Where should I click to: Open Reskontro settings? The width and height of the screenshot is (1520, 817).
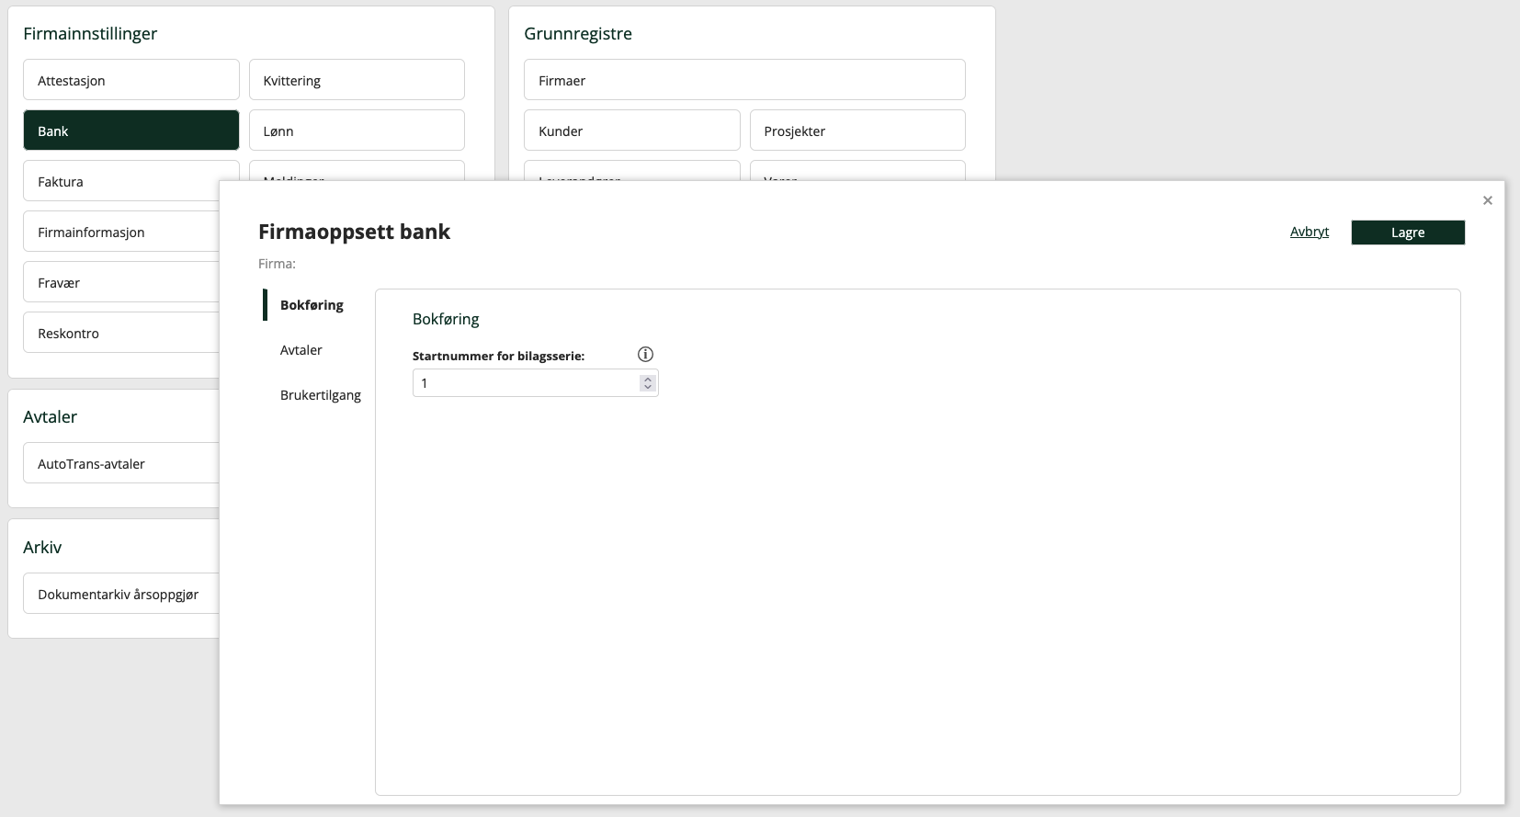(x=121, y=333)
